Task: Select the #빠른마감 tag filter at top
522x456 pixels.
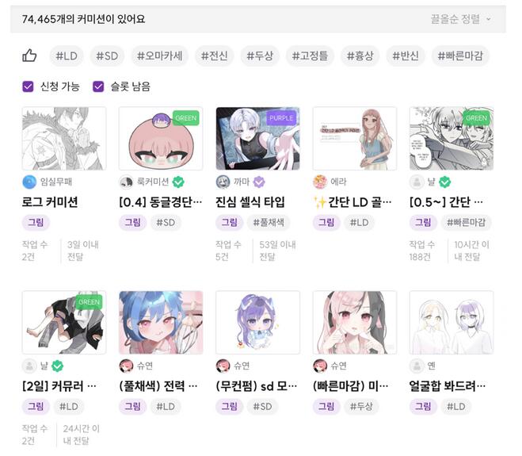Action: [460, 56]
